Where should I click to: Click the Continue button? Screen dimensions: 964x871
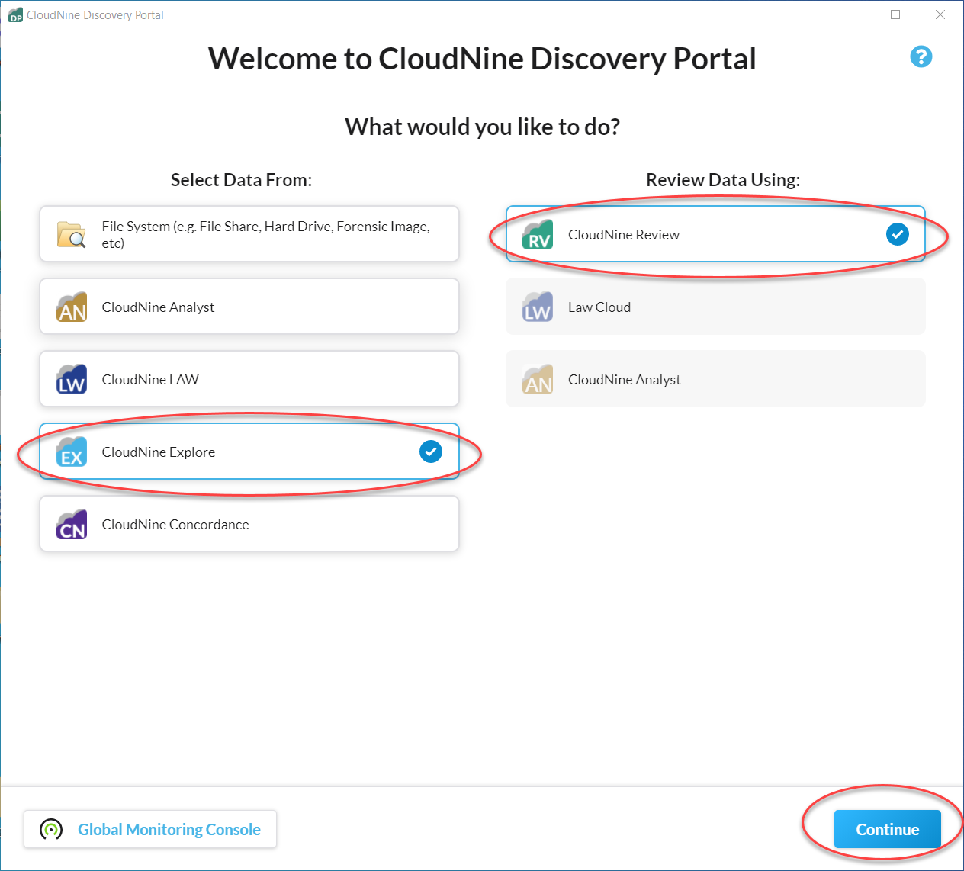887,829
